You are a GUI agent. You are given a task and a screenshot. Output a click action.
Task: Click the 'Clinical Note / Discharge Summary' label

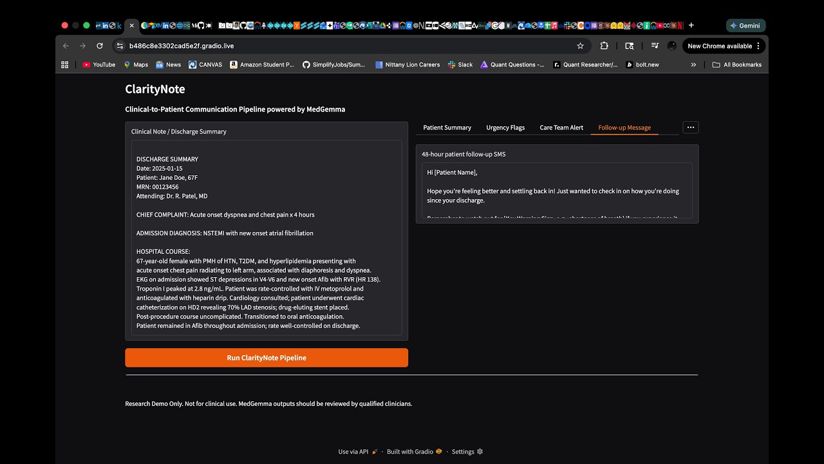(x=179, y=131)
